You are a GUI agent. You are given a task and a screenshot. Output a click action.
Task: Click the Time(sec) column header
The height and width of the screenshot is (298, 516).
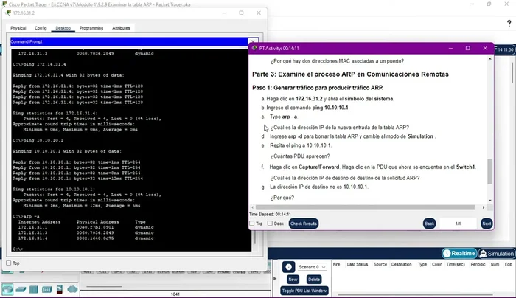(x=456, y=264)
